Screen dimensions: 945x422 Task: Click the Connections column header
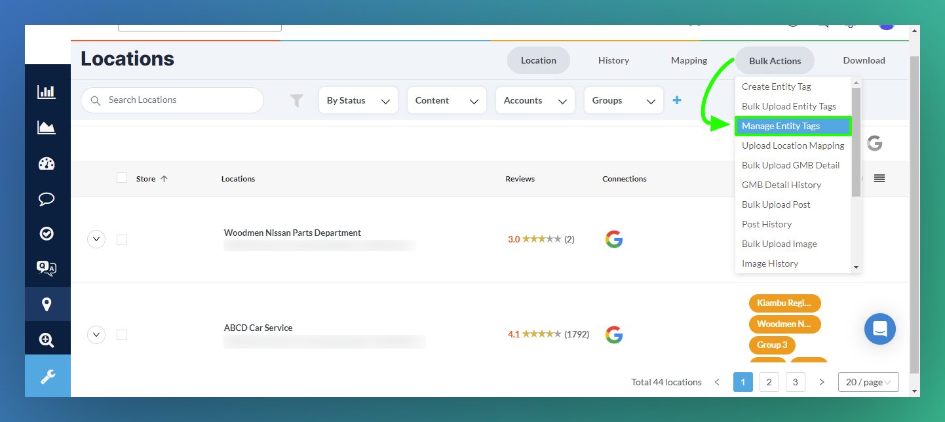pos(625,179)
